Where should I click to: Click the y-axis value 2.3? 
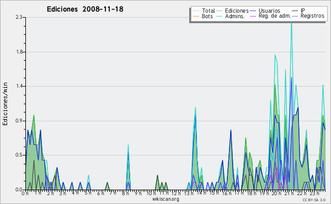click(19, 17)
